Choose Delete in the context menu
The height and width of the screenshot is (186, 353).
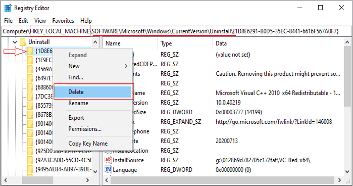(x=93, y=92)
